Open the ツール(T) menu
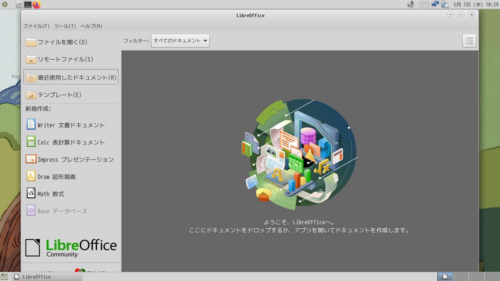Viewport: 500px width, 281px height. 65,26
